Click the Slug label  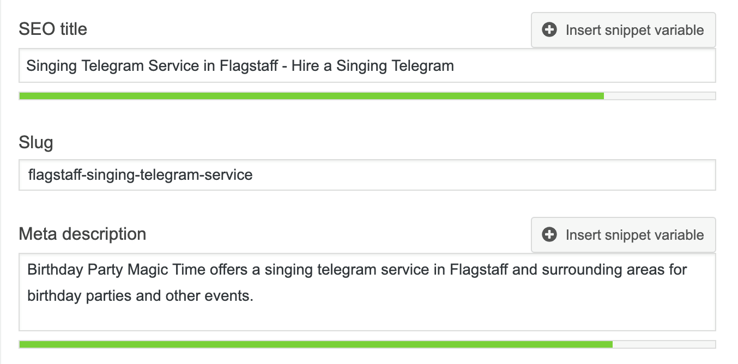(36, 143)
